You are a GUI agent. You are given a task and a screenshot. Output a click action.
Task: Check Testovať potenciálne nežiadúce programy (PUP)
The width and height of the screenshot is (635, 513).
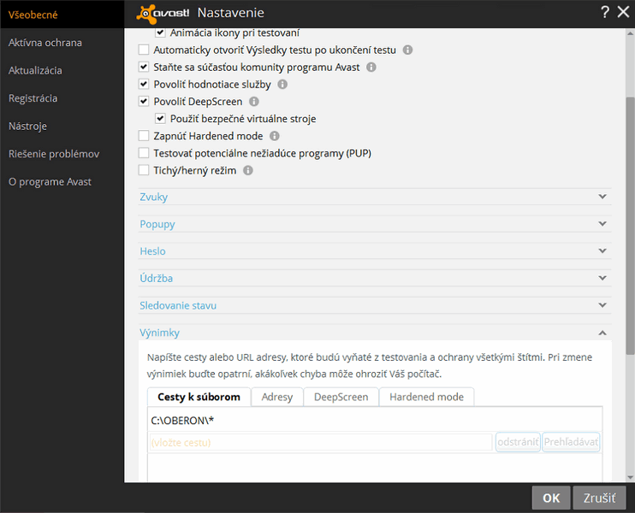(144, 153)
